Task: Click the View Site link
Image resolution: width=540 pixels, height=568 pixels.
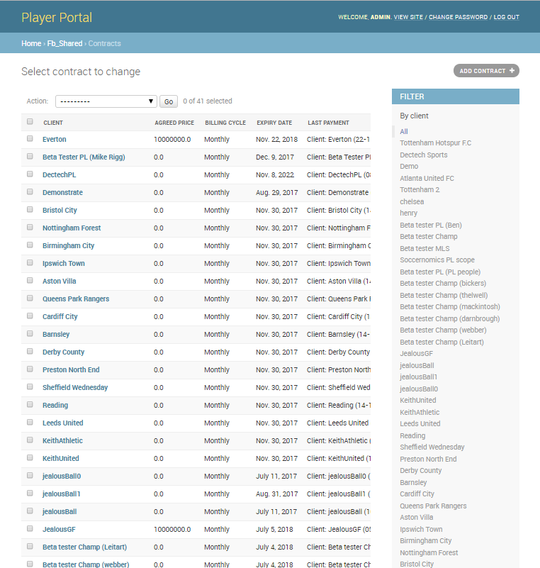Action: [408, 17]
